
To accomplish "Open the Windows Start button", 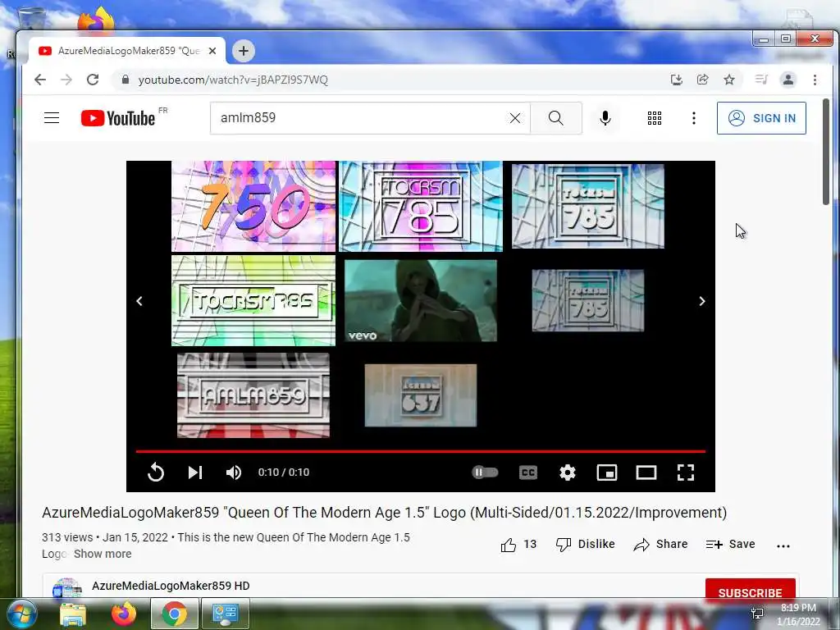I will (x=21, y=614).
